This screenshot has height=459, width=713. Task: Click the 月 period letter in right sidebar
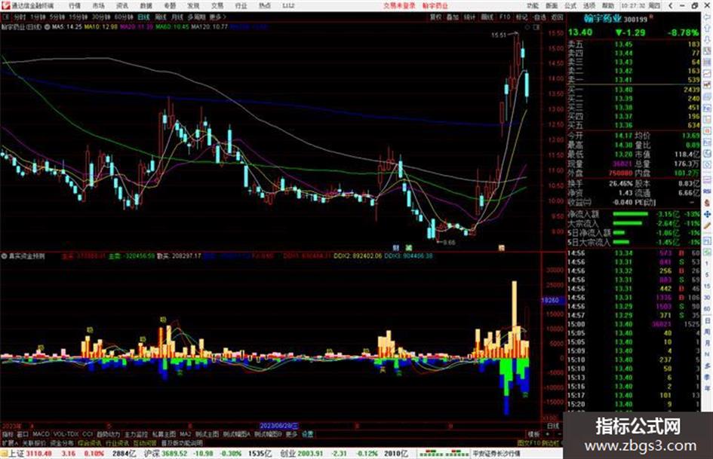[708, 343]
